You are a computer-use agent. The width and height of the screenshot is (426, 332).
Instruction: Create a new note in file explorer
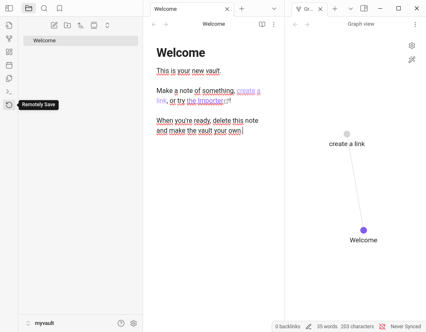pyautogui.click(x=54, y=25)
